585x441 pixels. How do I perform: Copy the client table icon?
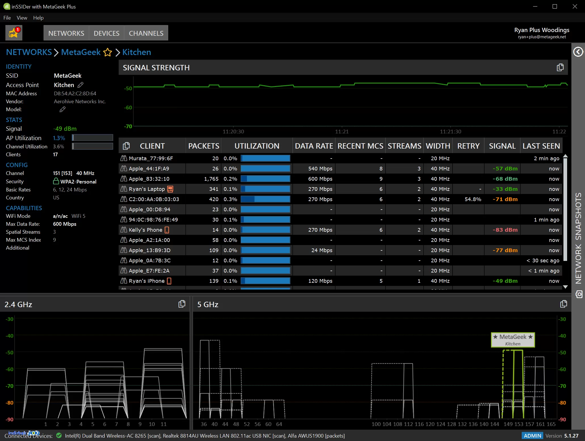126,146
